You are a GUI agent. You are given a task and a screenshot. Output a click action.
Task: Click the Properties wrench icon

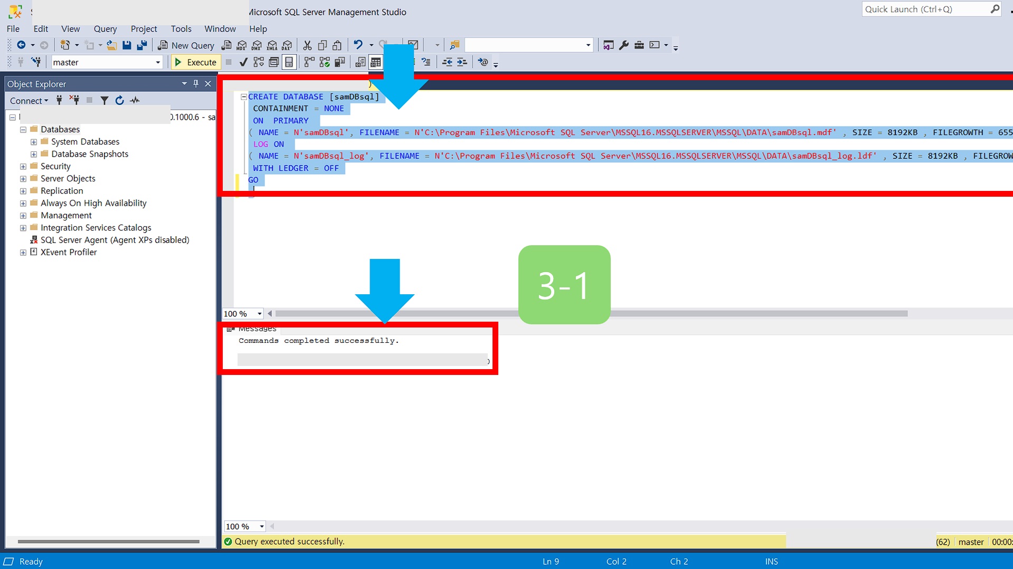tap(624, 45)
